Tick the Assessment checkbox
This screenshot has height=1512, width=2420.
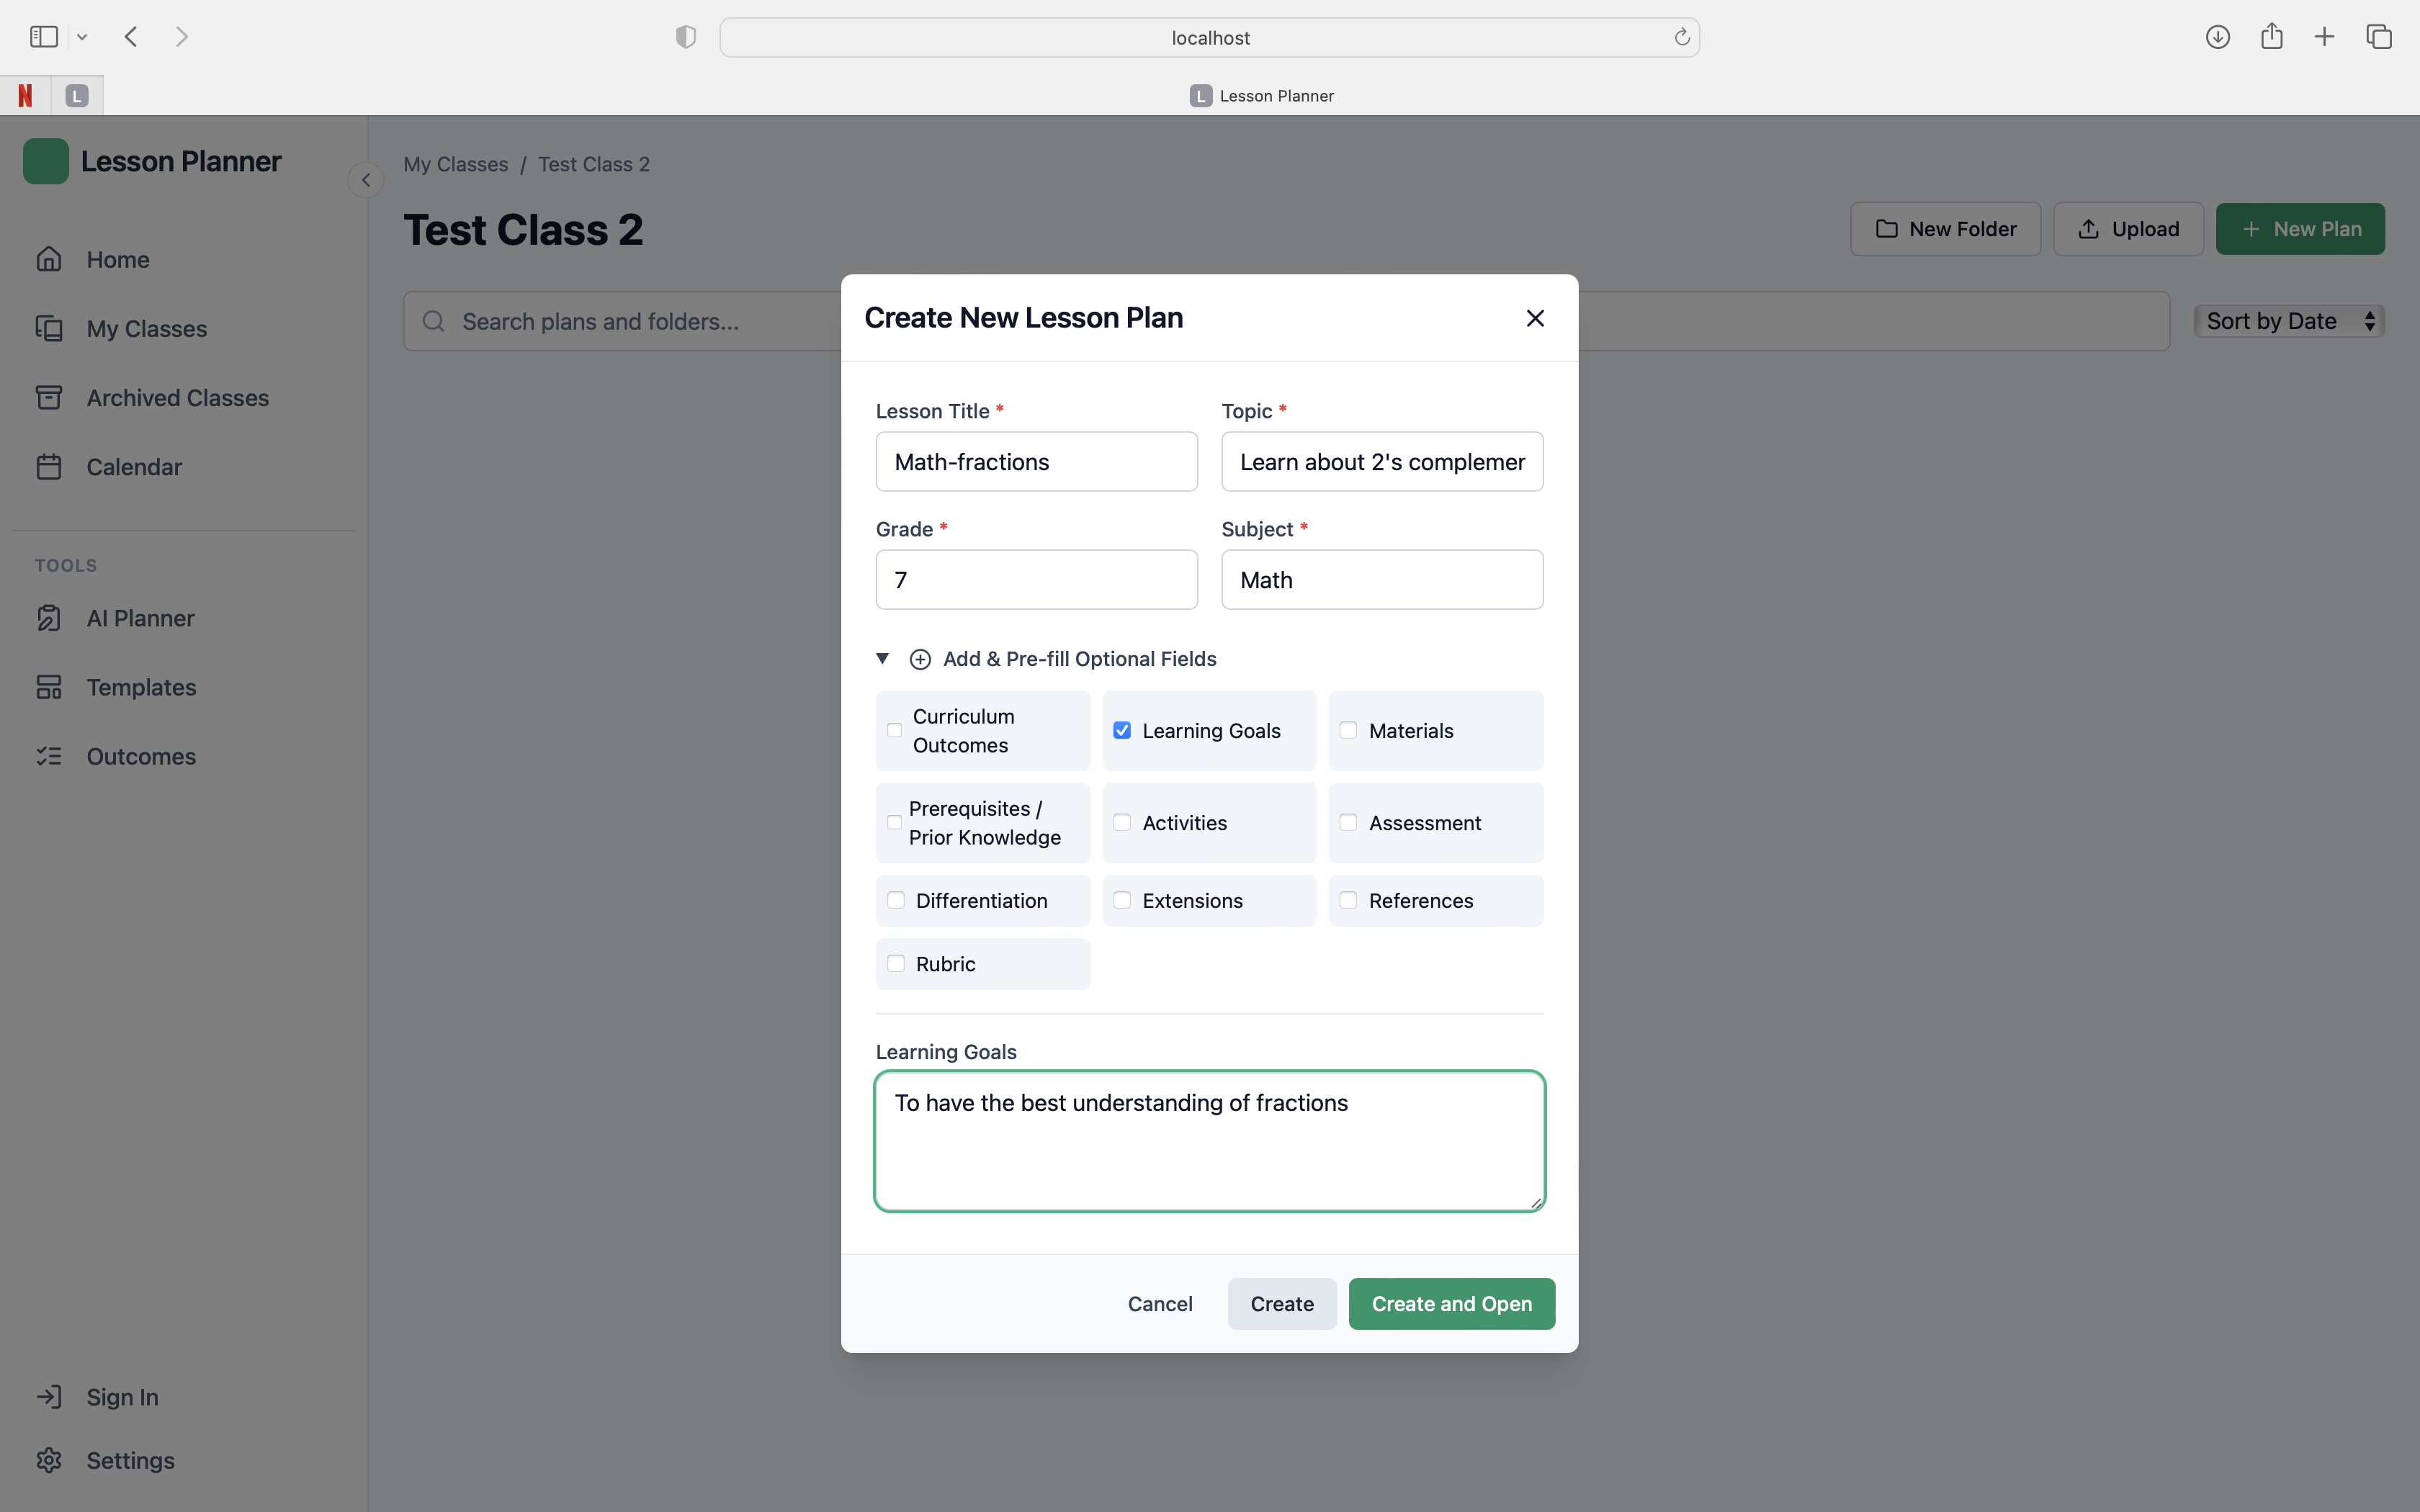pyautogui.click(x=1348, y=823)
